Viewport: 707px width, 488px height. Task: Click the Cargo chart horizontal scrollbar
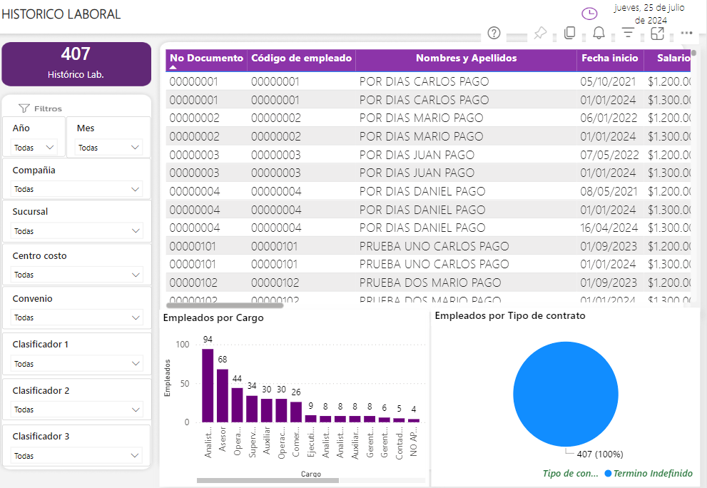point(268,480)
